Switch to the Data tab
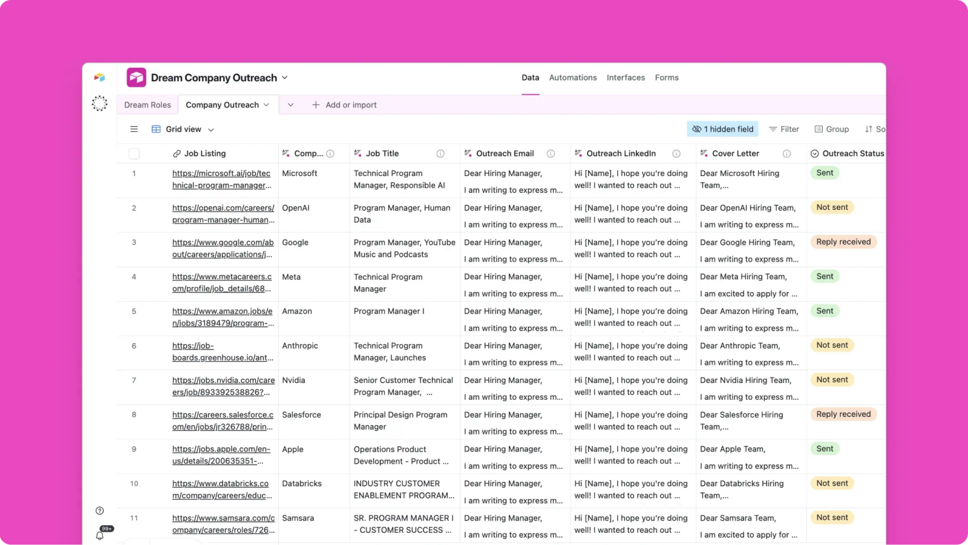Image resolution: width=968 pixels, height=545 pixels. point(531,77)
